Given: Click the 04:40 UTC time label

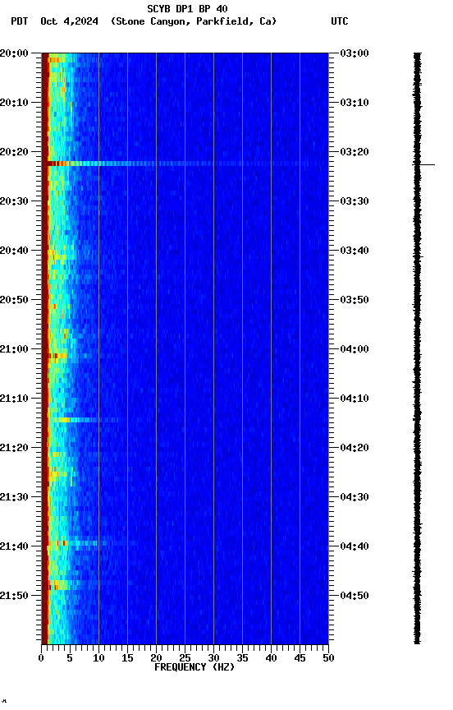Looking at the screenshot, I should click(355, 547).
